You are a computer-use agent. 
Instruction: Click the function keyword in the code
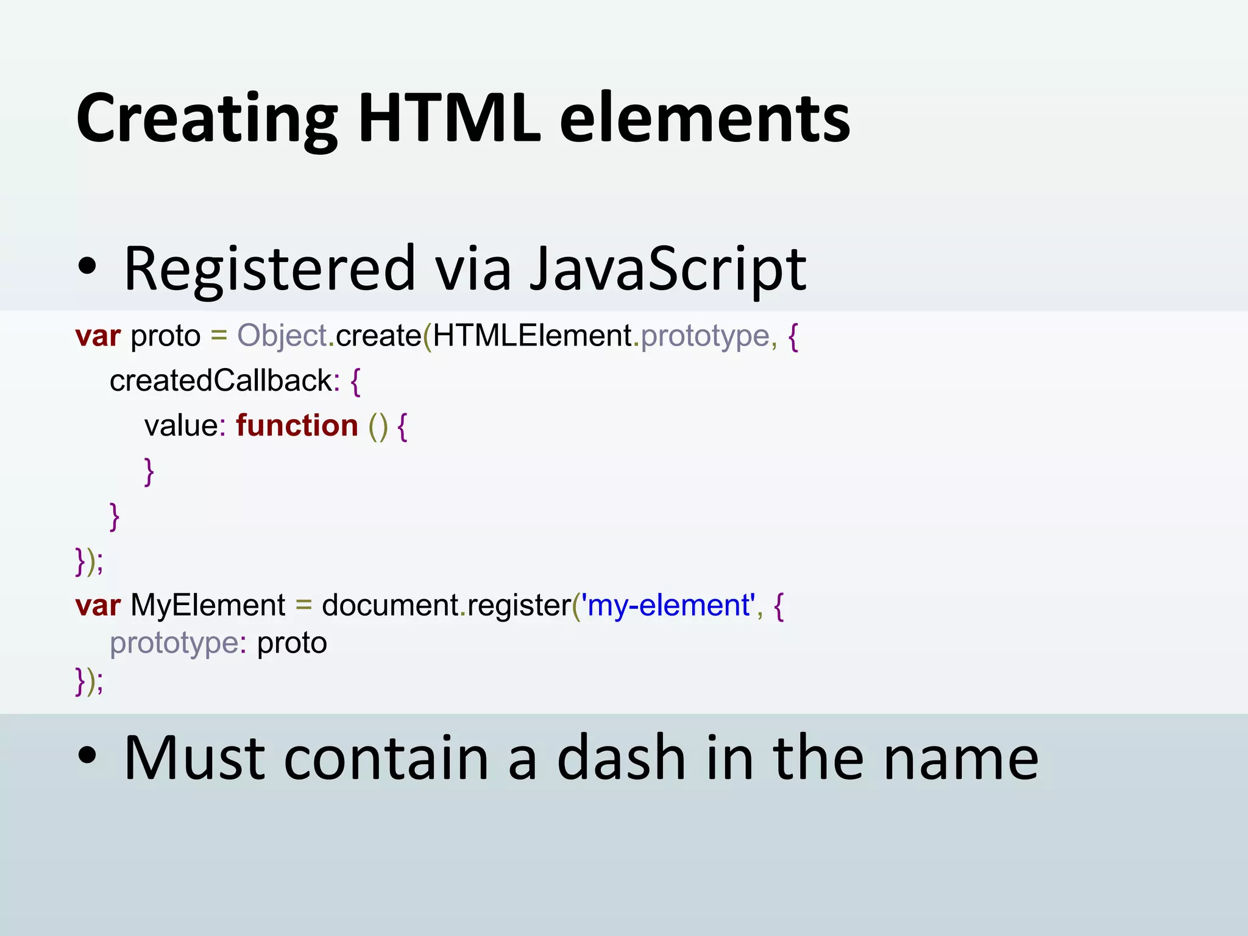click(x=297, y=425)
